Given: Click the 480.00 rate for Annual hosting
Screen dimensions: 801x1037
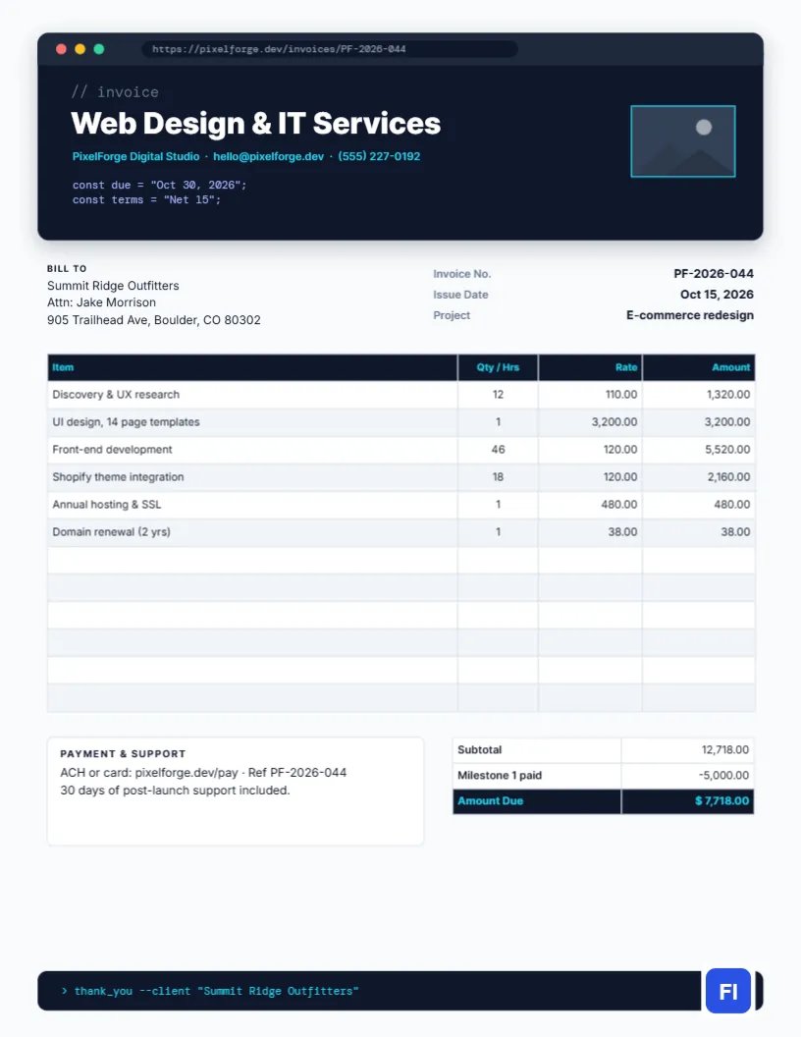Looking at the screenshot, I should click(619, 505).
